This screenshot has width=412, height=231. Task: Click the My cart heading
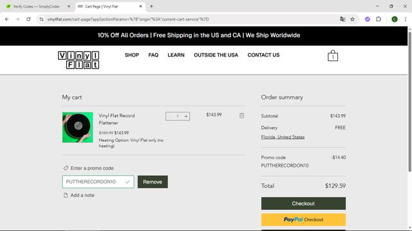(72, 97)
